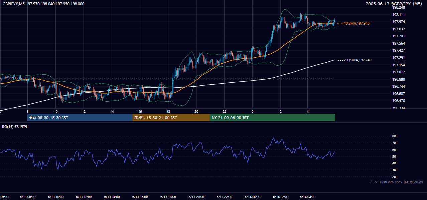Viewport: 427px width, 200px height.
Task: Select the 200 SMA label reading 197.249
Action: tap(354, 60)
